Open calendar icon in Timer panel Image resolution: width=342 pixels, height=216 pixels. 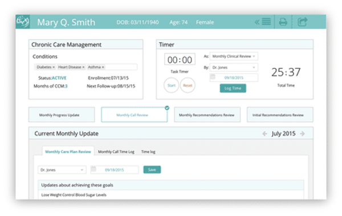click(213, 77)
